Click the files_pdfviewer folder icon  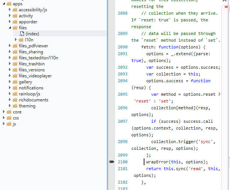click(15, 46)
